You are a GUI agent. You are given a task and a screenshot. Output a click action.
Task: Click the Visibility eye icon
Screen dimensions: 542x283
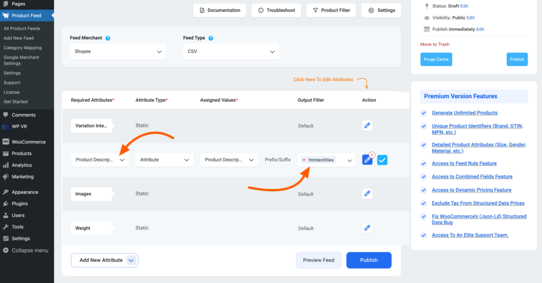pos(427,18)
